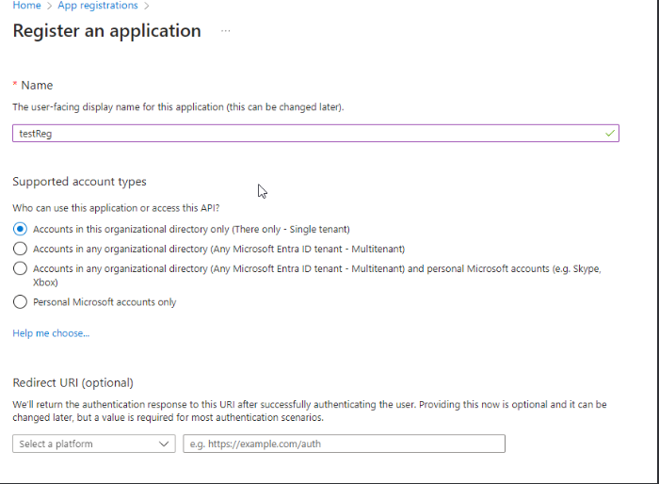Focus the Name field containing testReg
Image resolution: width=659 pixels, height=484 pixels.
[315, 134]
